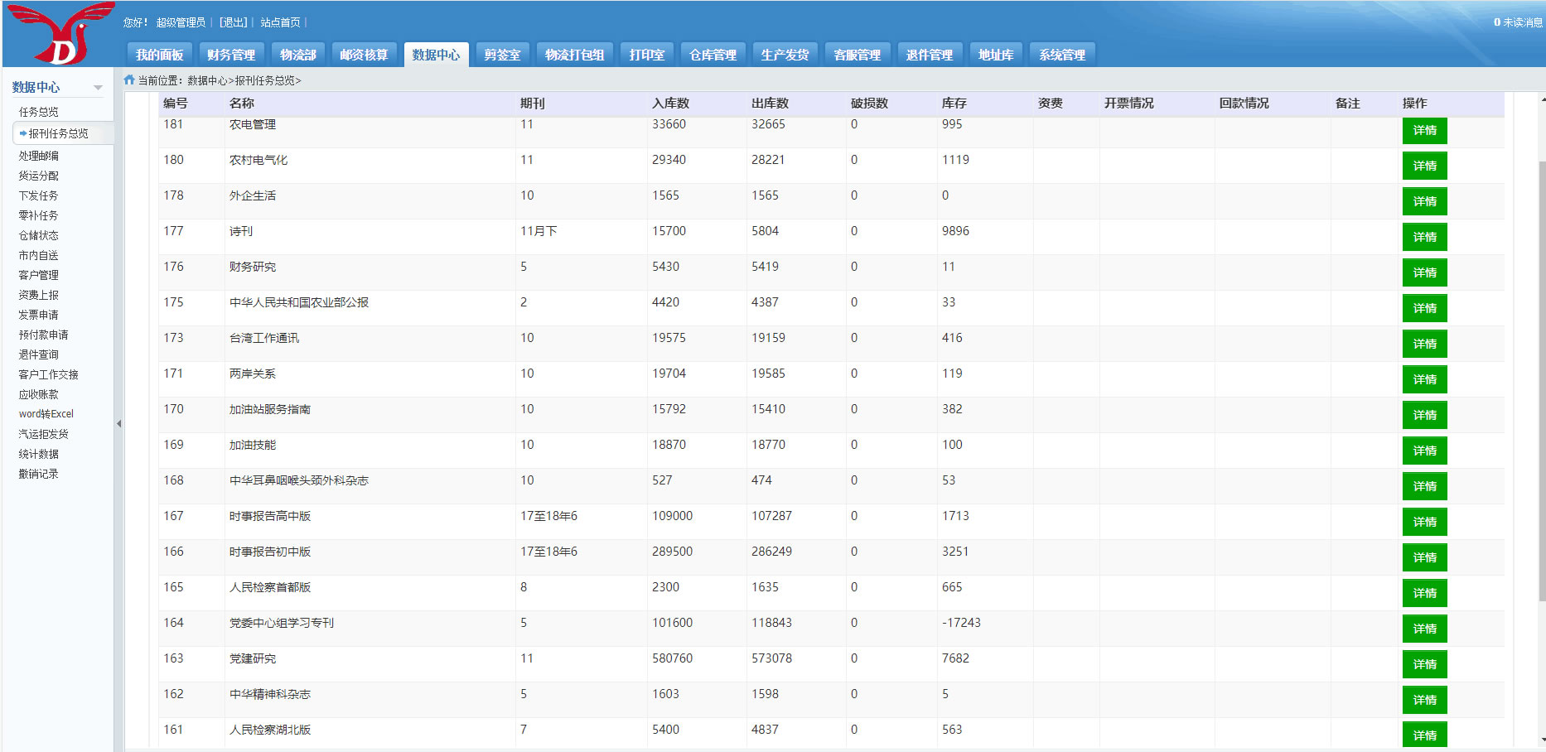Image resolution: width=1546 pixels, height=752 pixels.
Task: Click the 退出 logout link
Action: click(233, 22)
